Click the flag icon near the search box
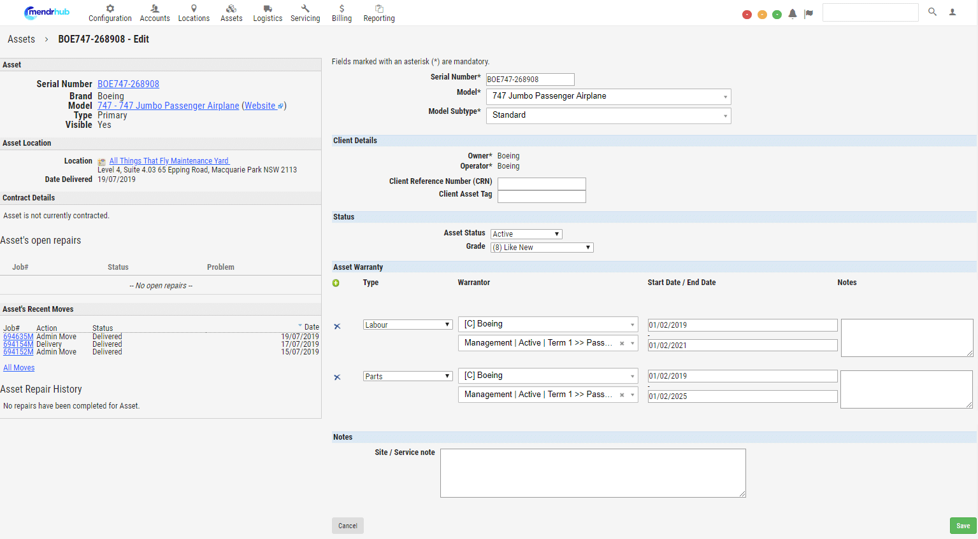This screenshot has height=539, width=978. pyautogui.click(x=808, y=13)
